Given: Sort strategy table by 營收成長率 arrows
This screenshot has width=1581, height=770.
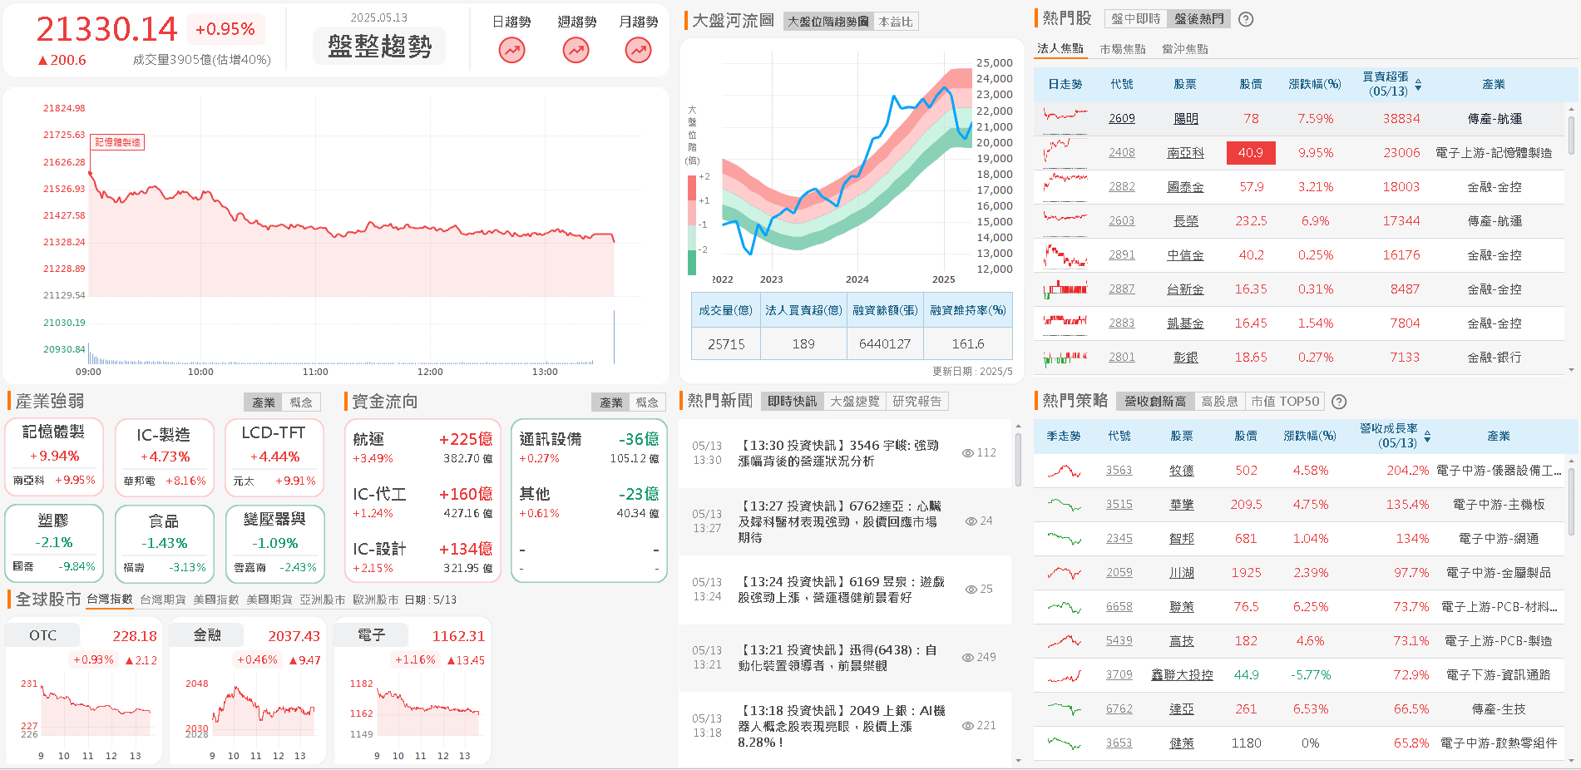Looking at the screenshot, I should [x=1427, y=436].
